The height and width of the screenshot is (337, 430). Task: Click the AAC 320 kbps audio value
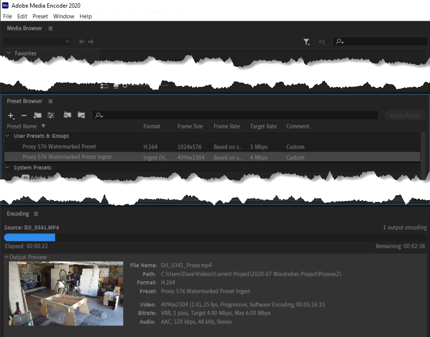point(196,322)
